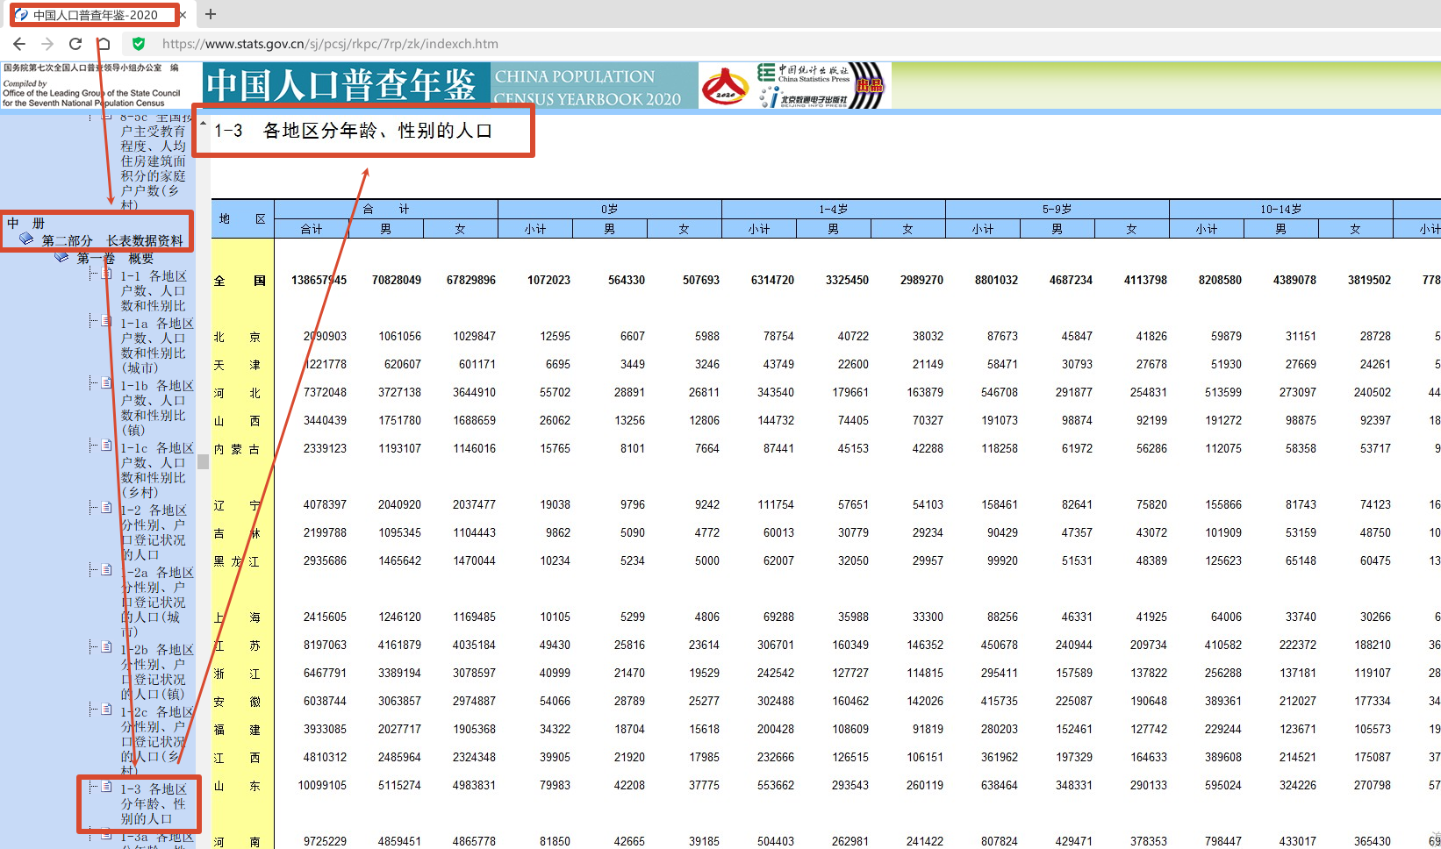The height and width of the screenshot is (849, 1441).
Task: Click the 天津 row label
Action: [x=237, y=365]
